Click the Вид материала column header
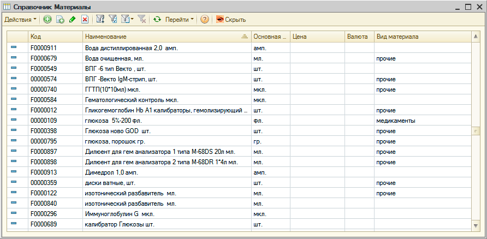Viewport: 487px width, 239px height. pyautogui.click(x=420, y=37)
